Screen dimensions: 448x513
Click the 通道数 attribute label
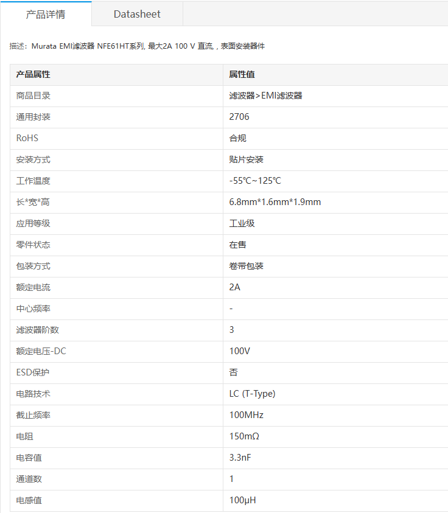tap(29, 479)
